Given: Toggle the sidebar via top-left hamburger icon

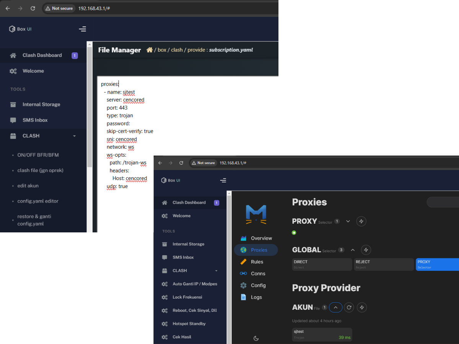Looking at the screenshot, I should [82, 29].
